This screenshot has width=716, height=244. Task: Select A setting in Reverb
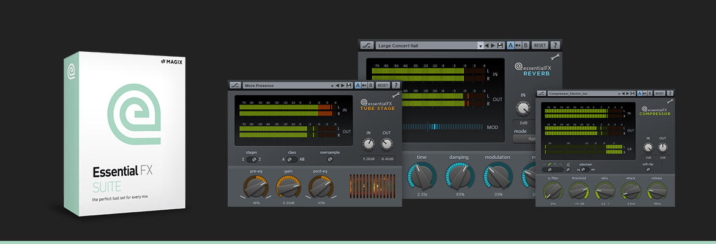510,46
